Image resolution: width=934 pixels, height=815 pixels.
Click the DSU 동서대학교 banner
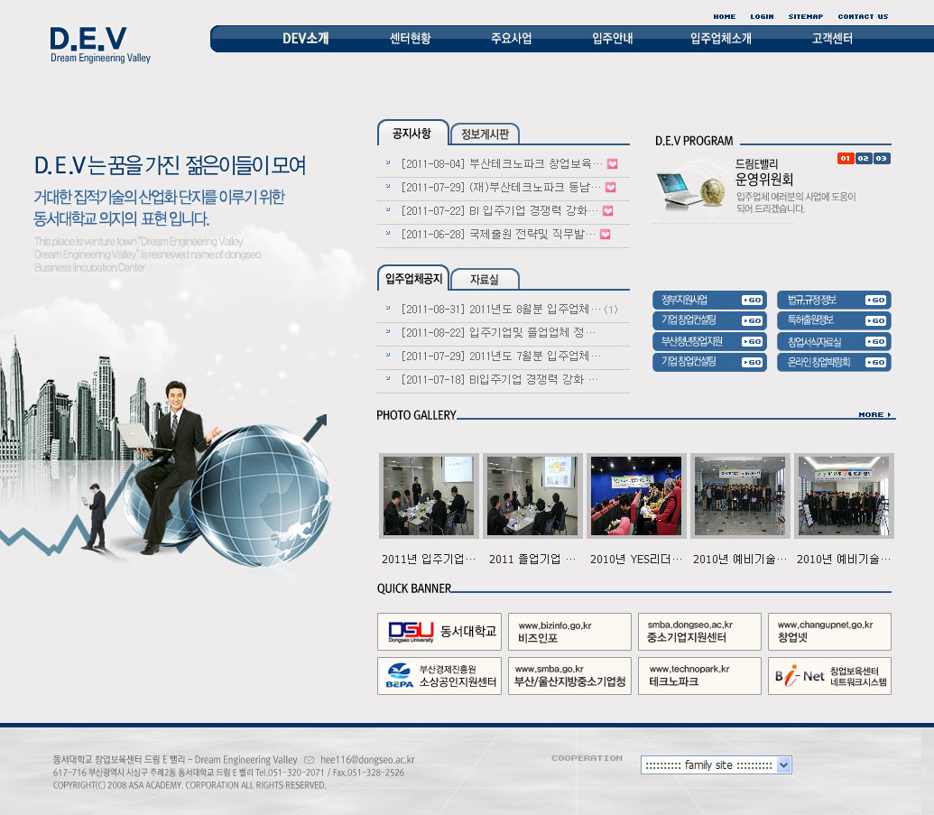(x=439, y=631)
